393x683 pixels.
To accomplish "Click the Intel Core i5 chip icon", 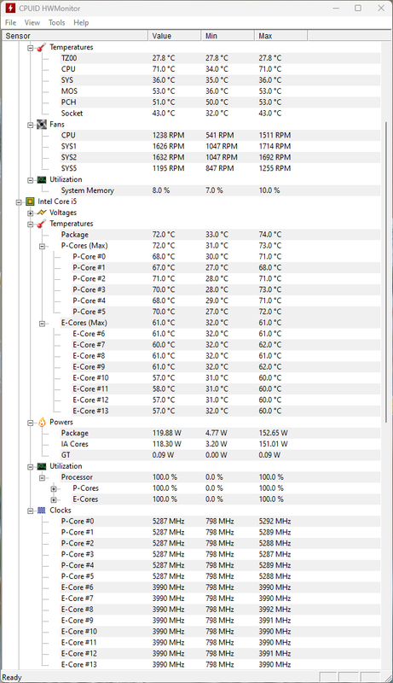I will 30,201.
